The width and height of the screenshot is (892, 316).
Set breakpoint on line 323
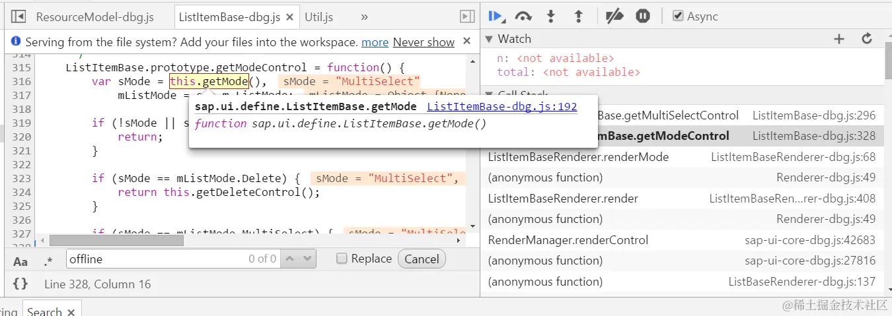pos(22,178)
